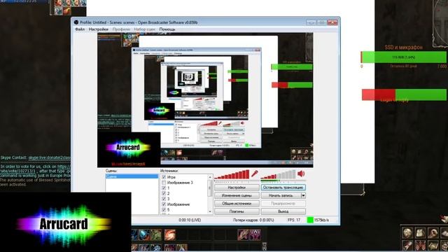Image resolution: width=448 pixels, height=252 pixels.
Task: Open the Профили menu
Action: coord(121,29)
